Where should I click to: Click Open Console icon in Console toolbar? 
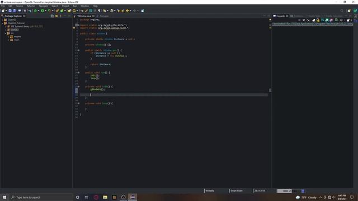348,20
